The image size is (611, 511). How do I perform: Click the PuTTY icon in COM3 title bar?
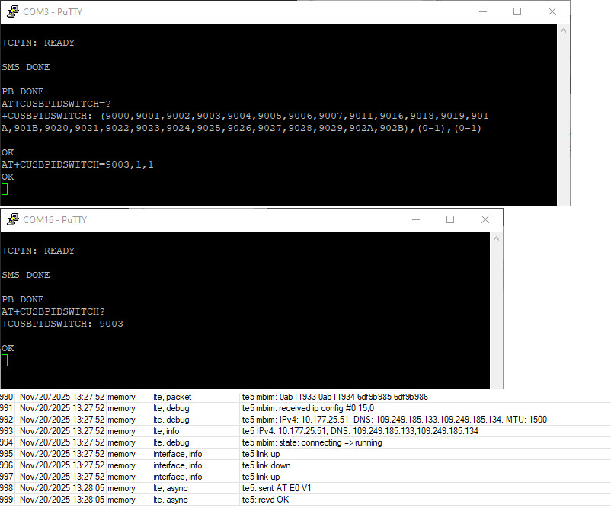tap(13, 11)
